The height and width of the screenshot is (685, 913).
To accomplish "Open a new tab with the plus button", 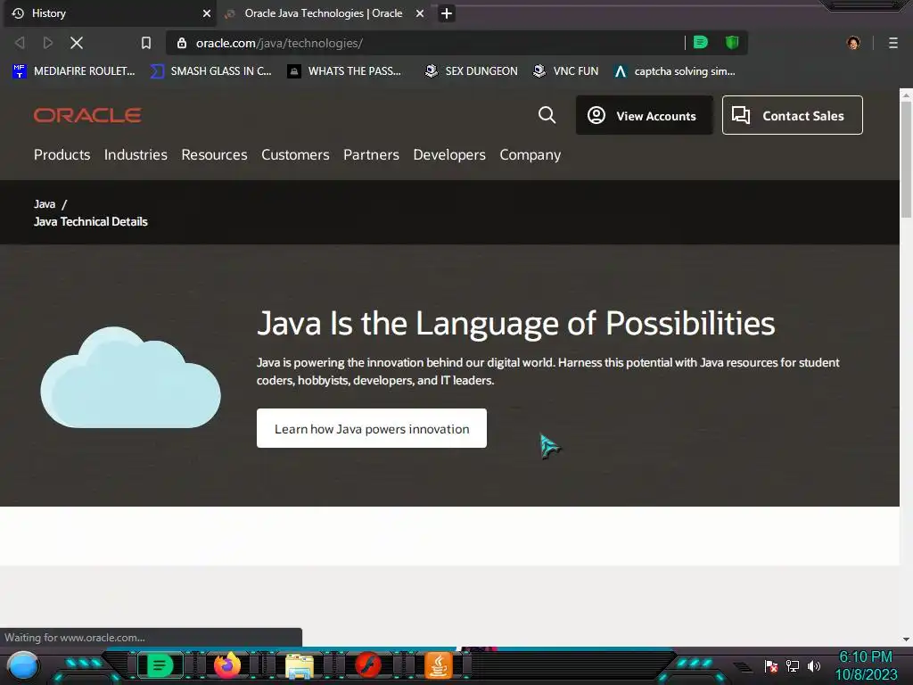I will pyautogui.click(x=447, y=13).
